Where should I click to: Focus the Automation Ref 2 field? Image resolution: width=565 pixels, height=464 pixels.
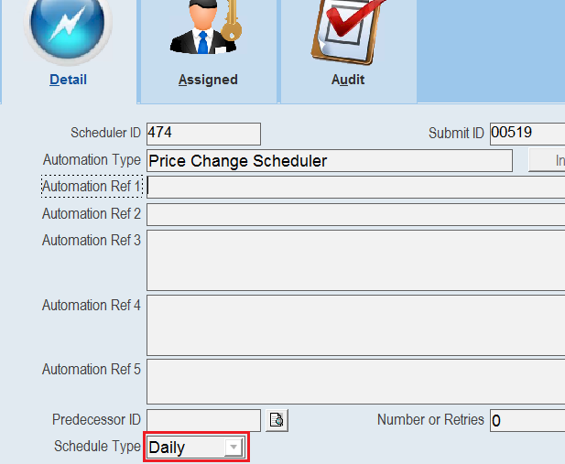click(x=355, y=214)
